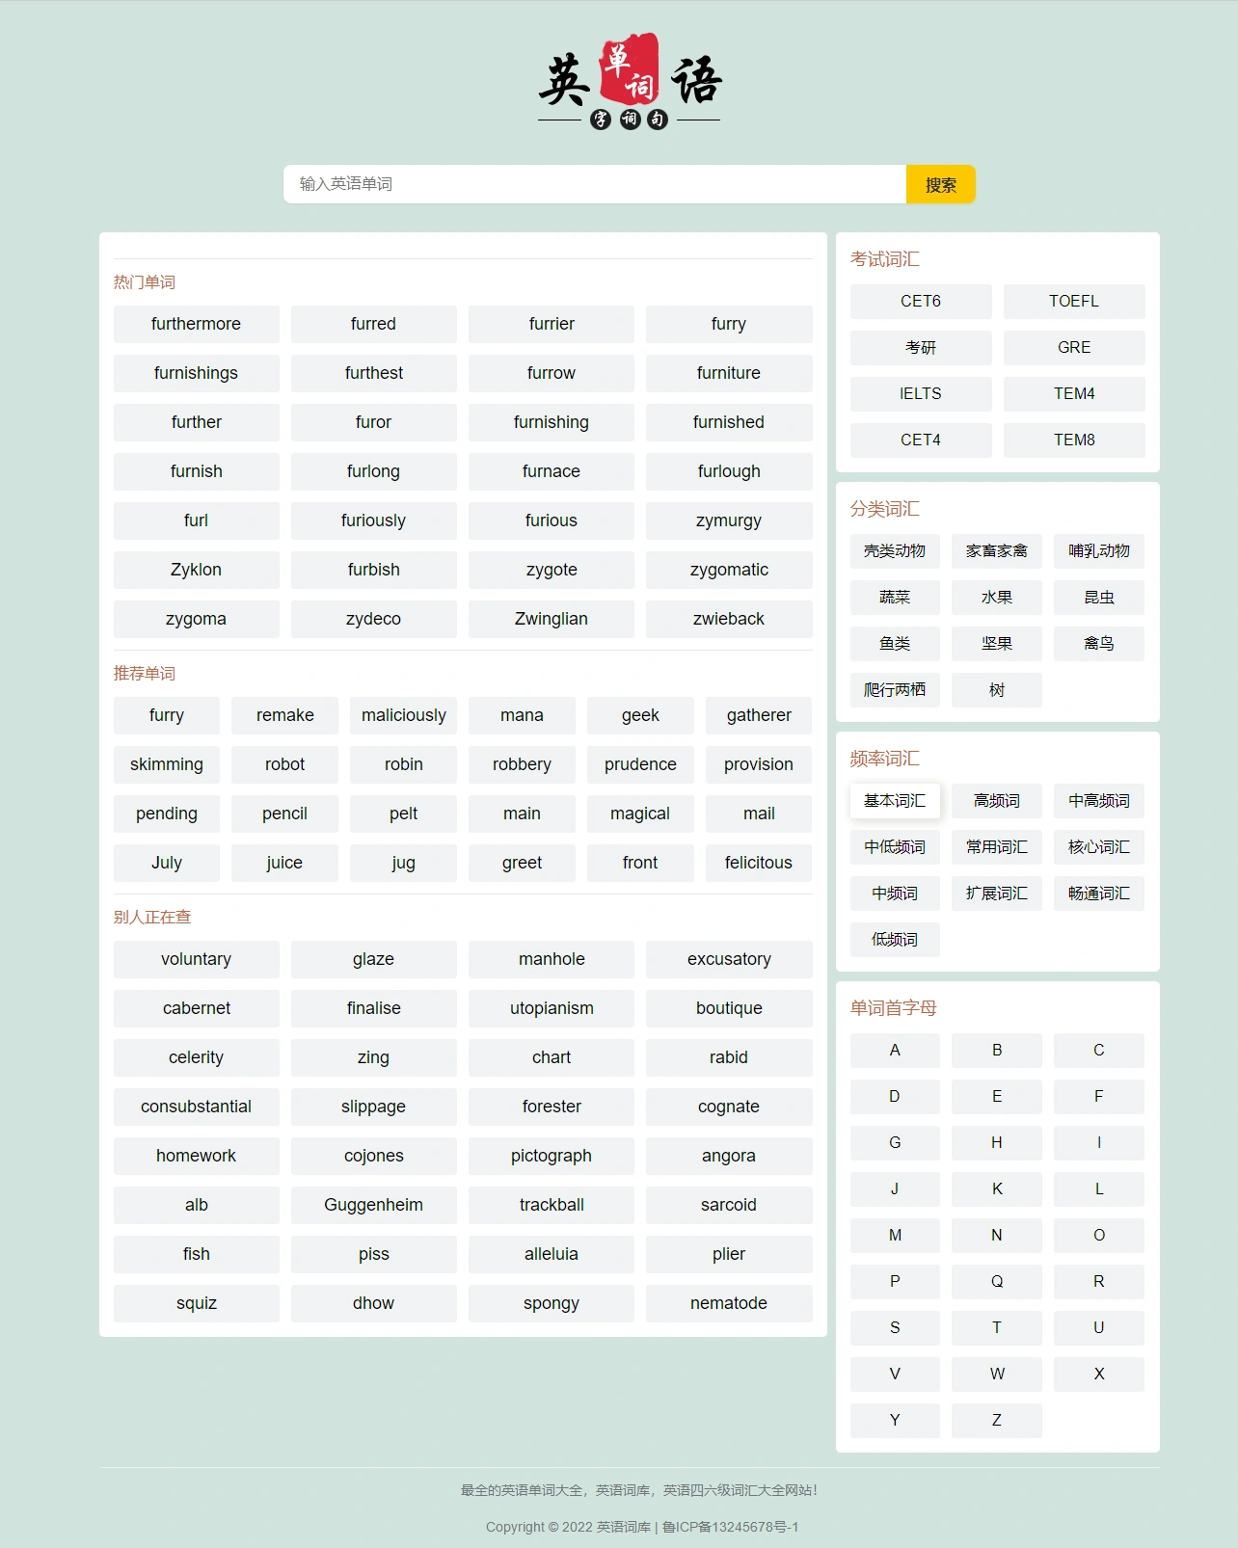1238x1548 pixels.
Task: Select the word 'Guggenheim'
Action: (x=373, y=1205)
